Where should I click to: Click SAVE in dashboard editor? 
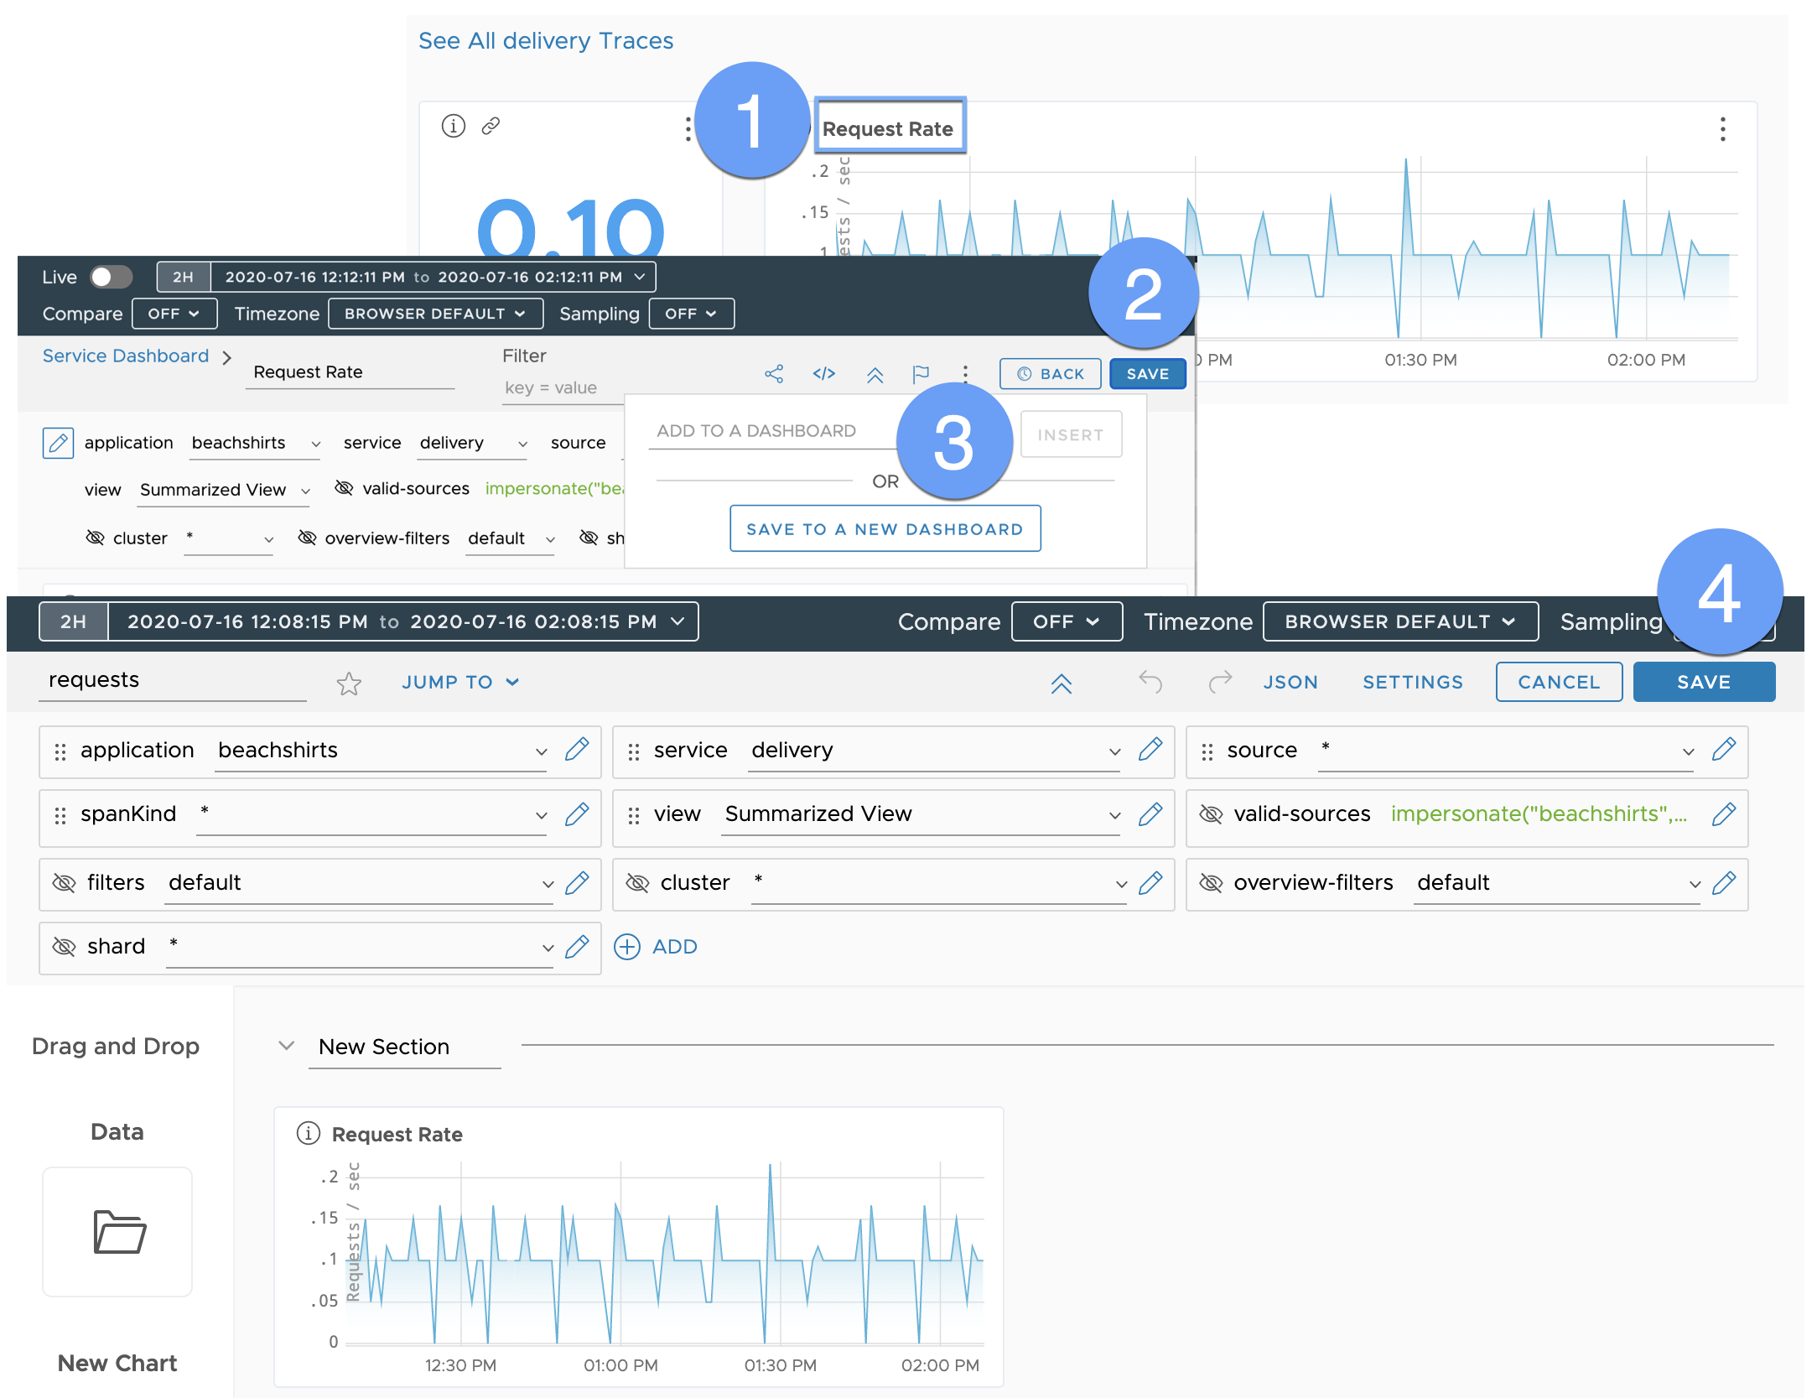click(x=1704, y=682)
